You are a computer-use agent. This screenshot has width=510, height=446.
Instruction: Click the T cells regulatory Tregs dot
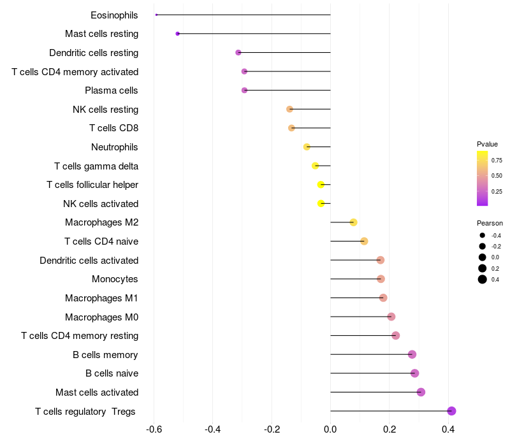click(451, 411)
